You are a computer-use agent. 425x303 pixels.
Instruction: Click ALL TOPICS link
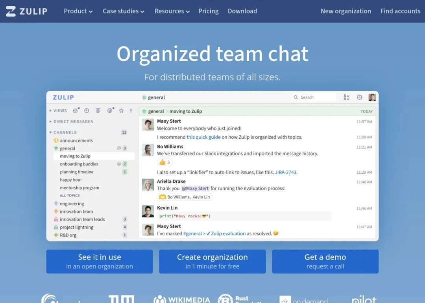pos(70,195)
